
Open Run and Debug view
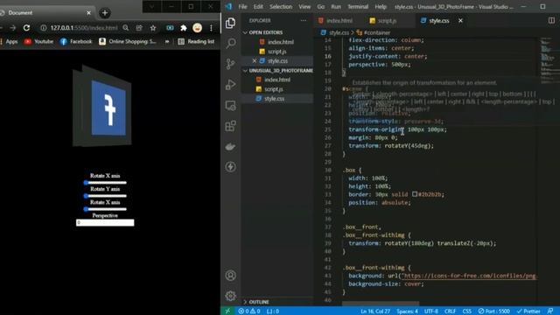pos(231,85)
